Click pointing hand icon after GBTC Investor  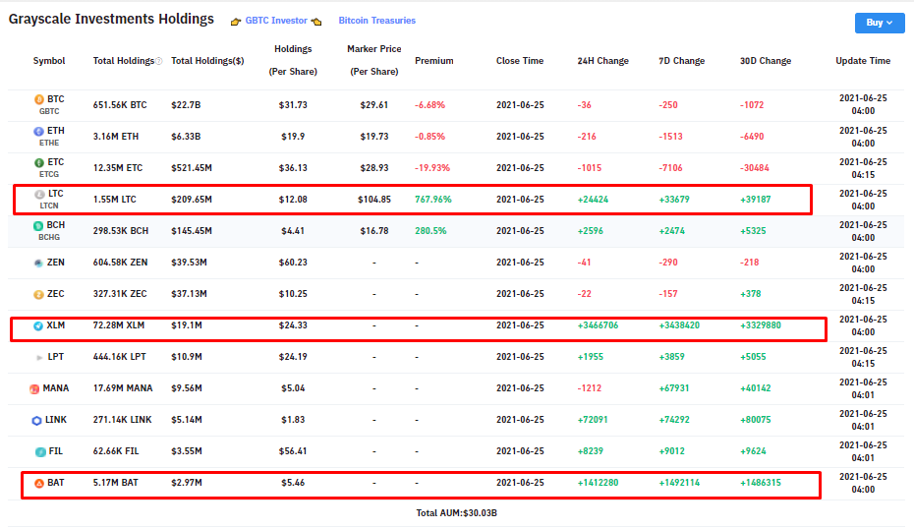pos(316,22)
